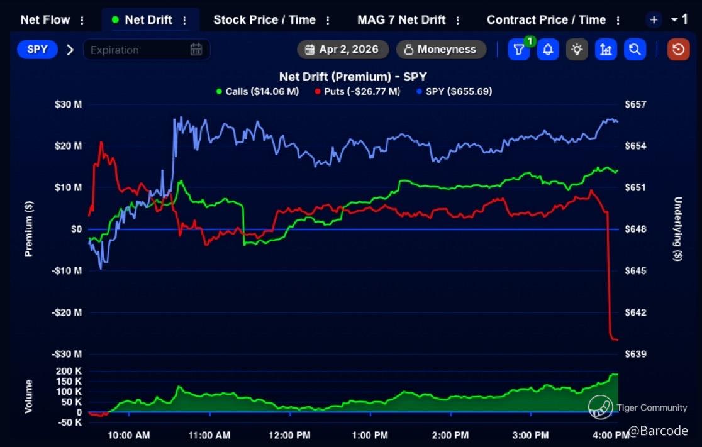Open the expiration calendar icon

click(196, 49)
